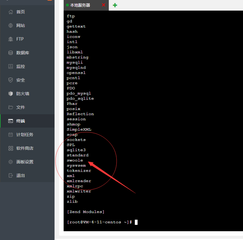Close the 本地服务器 tab with red X
Image resolution: width=243 pixels, height=240 pixels.
(x=104, y=5)
